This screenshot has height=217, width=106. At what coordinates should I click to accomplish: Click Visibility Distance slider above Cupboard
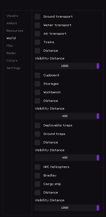coord(67,66)
